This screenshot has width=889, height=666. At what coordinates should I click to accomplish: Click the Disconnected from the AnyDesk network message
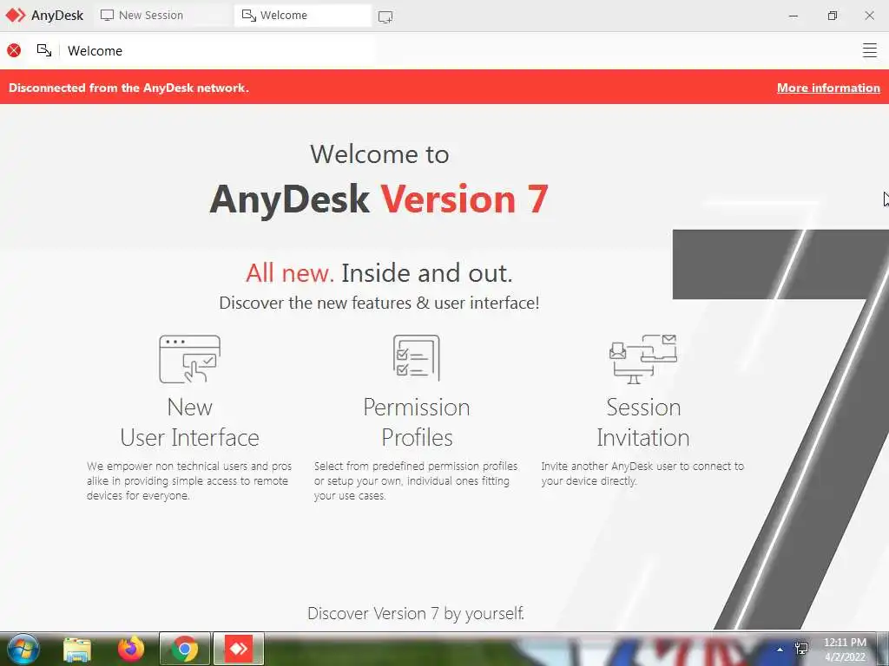point(128,88)
